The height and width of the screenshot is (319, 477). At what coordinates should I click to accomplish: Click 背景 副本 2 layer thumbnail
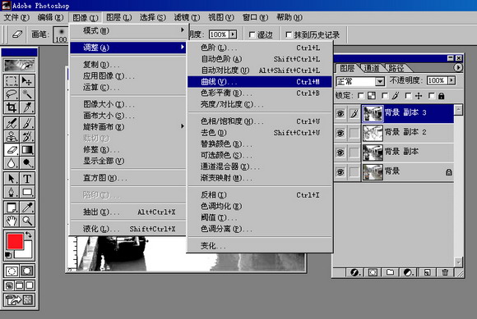(373, 133)
